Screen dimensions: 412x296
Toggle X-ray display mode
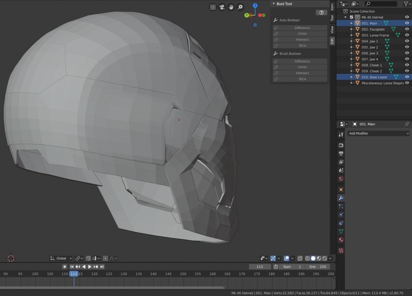[300, 258]
